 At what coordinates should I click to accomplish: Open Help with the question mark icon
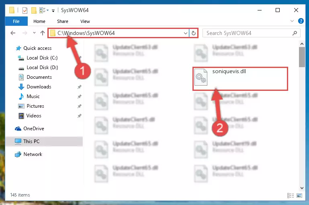pos(301,21)
